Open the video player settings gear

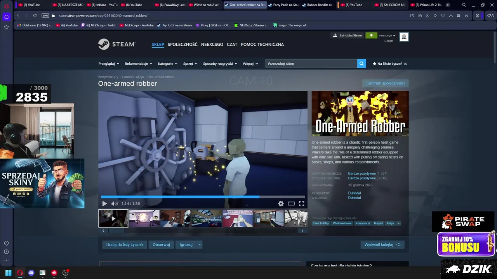pyautogui.click(x=281, y=203)
